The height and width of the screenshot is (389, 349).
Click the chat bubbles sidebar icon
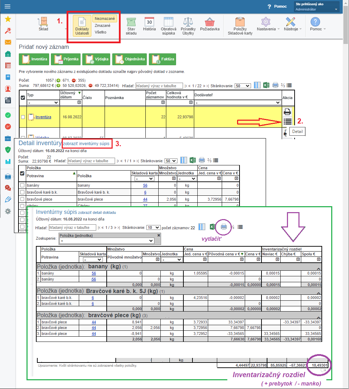point(8,188)
